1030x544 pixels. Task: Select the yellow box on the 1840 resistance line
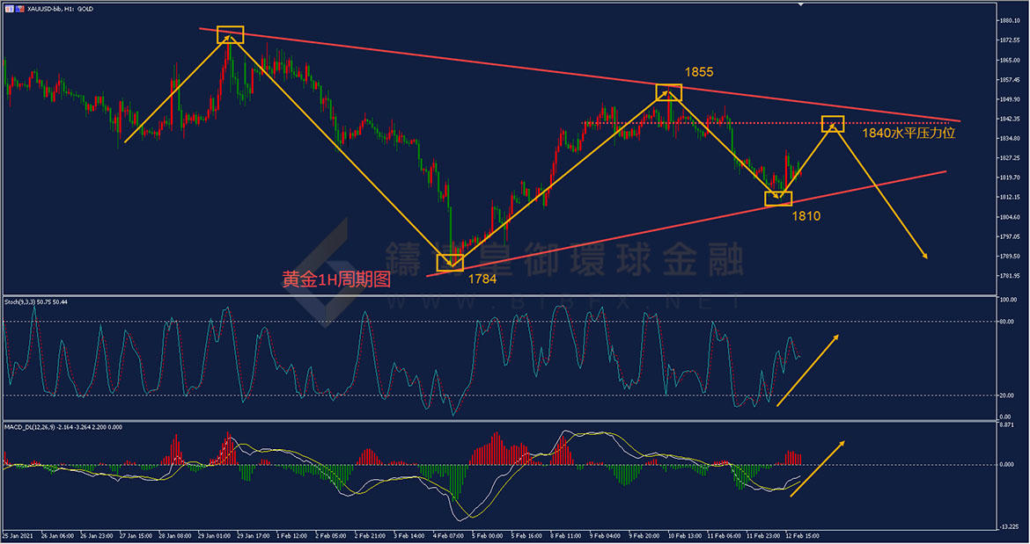(x=833, y=124)
